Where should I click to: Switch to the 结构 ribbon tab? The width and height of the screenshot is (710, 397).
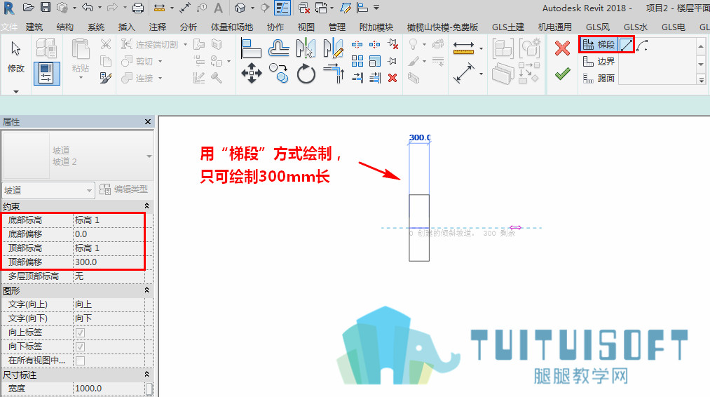coord(65,27)
